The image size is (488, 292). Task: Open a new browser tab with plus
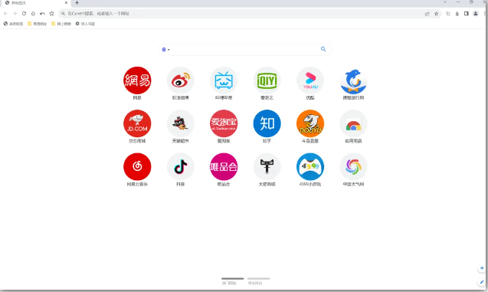tap(77, 3)
